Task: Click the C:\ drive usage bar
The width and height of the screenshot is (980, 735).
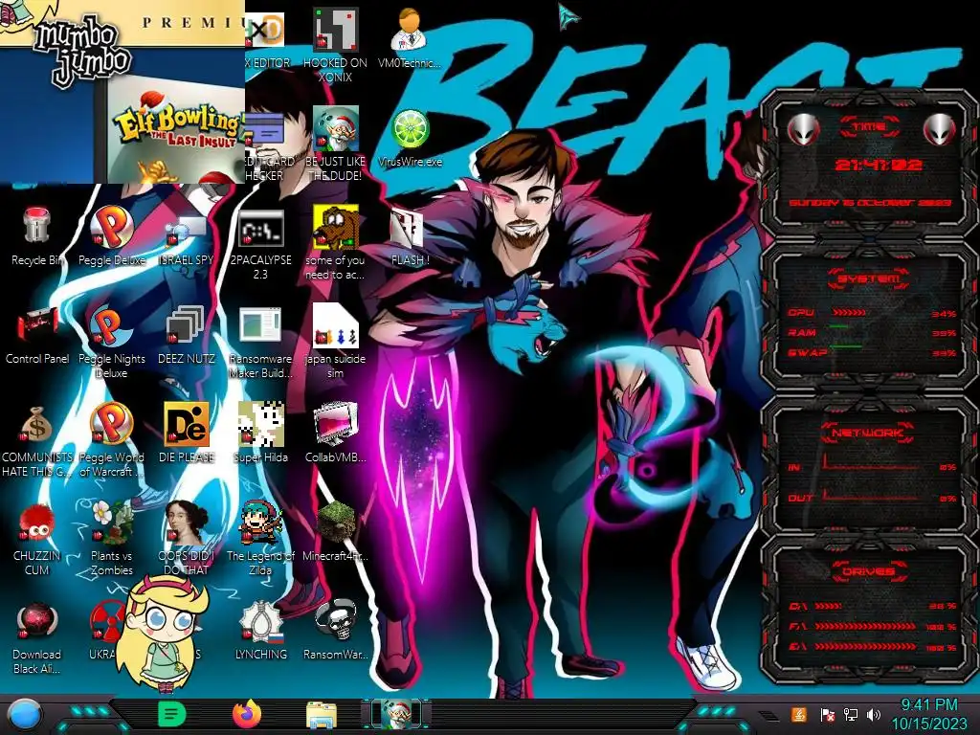Action: 828,606
